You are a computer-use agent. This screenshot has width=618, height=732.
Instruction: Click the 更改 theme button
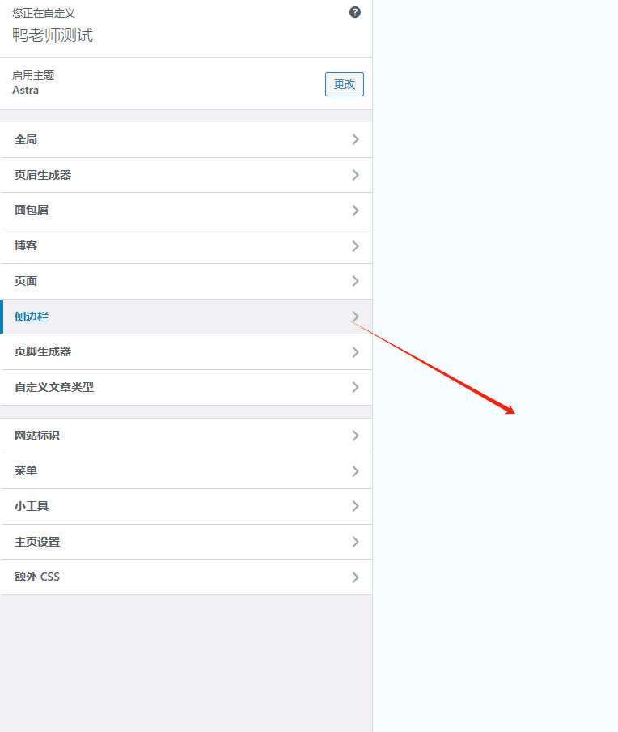345,84
